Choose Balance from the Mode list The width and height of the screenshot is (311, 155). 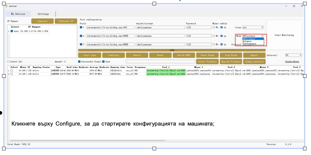[253, 41]
